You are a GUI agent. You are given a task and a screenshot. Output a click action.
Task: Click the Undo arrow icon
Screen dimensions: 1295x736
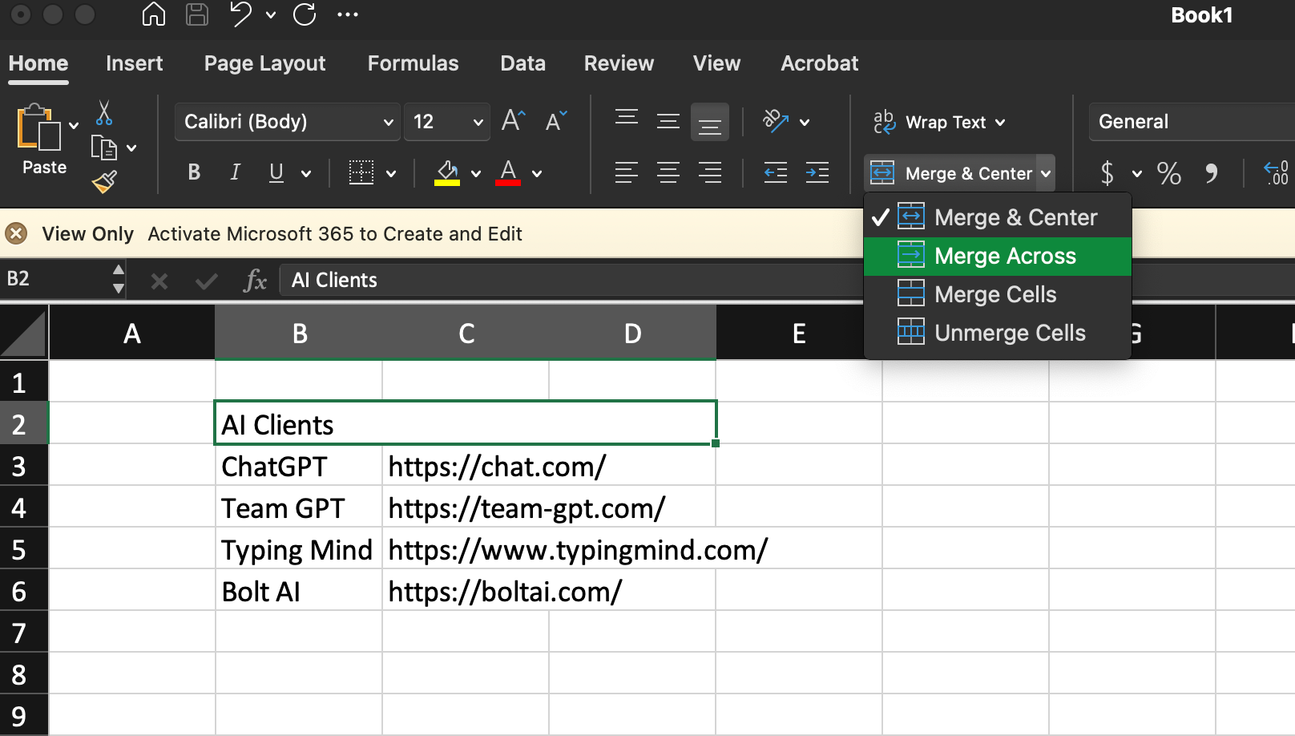click(x=240, y=14)
